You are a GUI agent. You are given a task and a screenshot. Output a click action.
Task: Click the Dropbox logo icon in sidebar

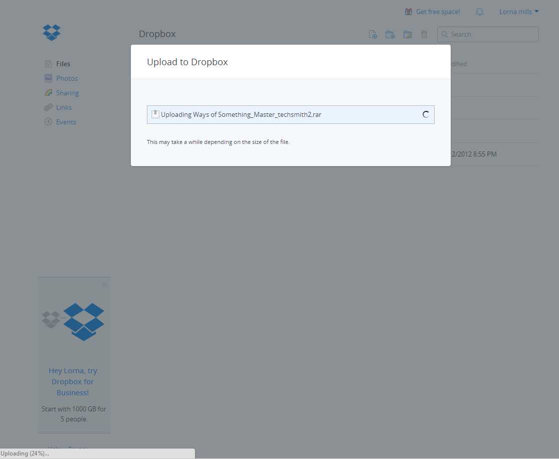pyautogui.click(x=52, y=33)
